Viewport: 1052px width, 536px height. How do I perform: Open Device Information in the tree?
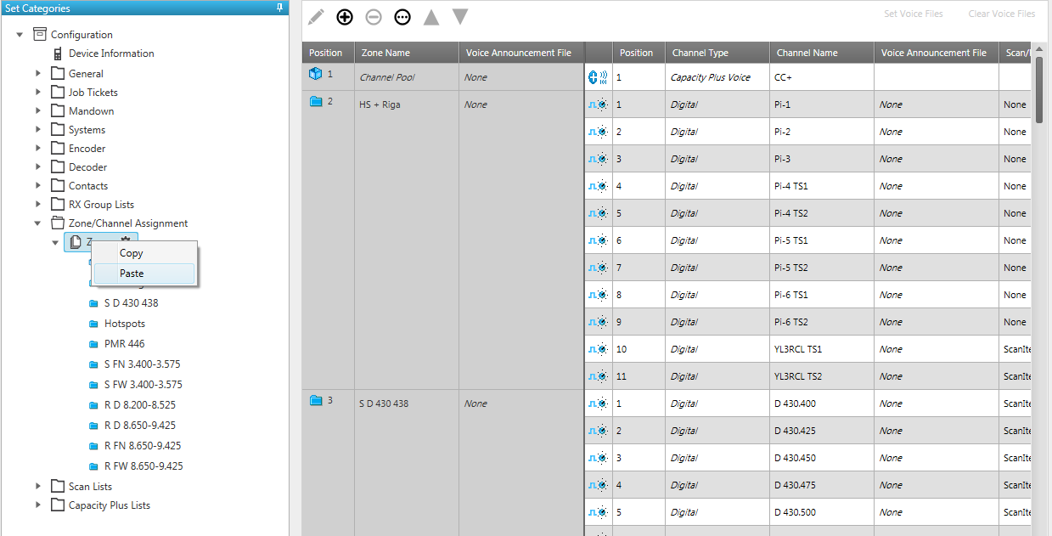tap(111, 54)
